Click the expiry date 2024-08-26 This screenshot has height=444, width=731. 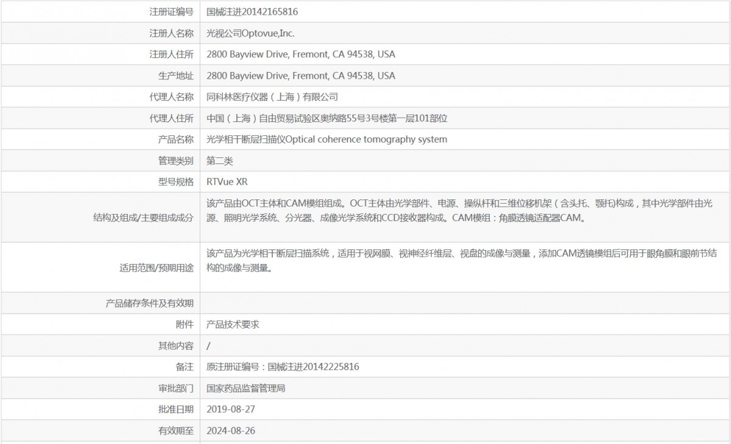click(x=231, y=431)
